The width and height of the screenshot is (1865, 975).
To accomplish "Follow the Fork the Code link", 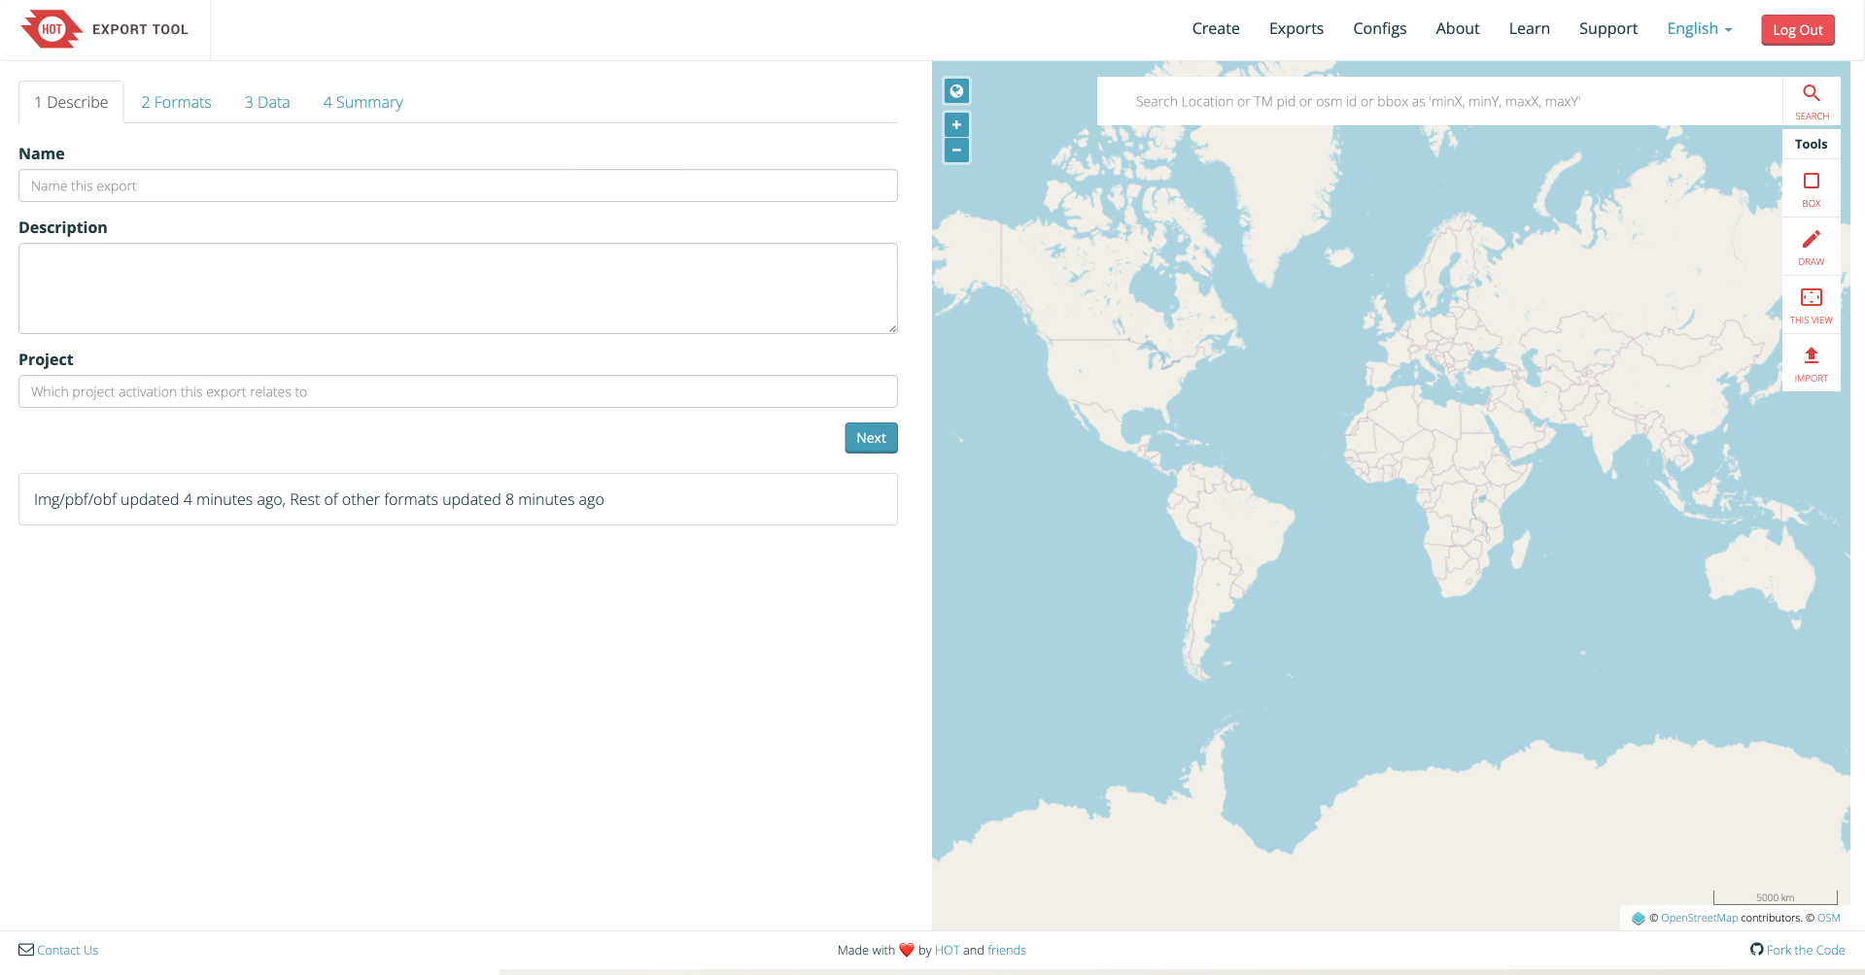I will pyautogui.click(x=1805, y=950).
